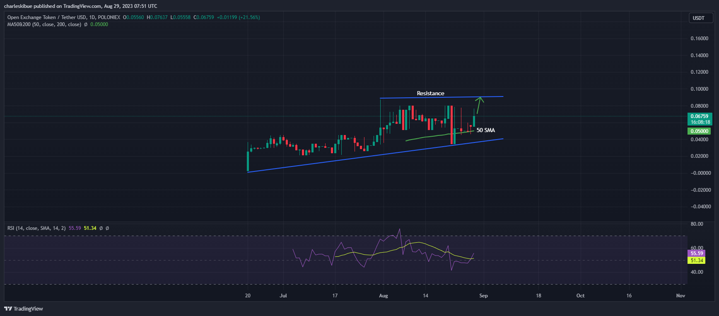The height and width of the screenshot is (316, 719).
Task: Click the 16:08:18 countdown timer label
Action: 700,122
